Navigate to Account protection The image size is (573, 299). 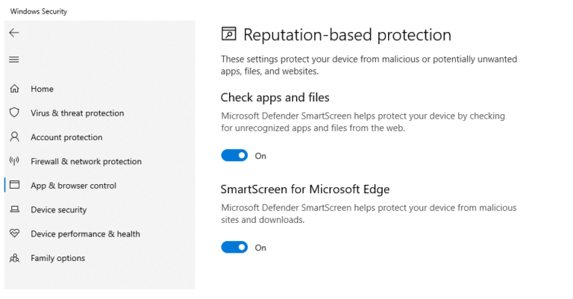point(66,137)
